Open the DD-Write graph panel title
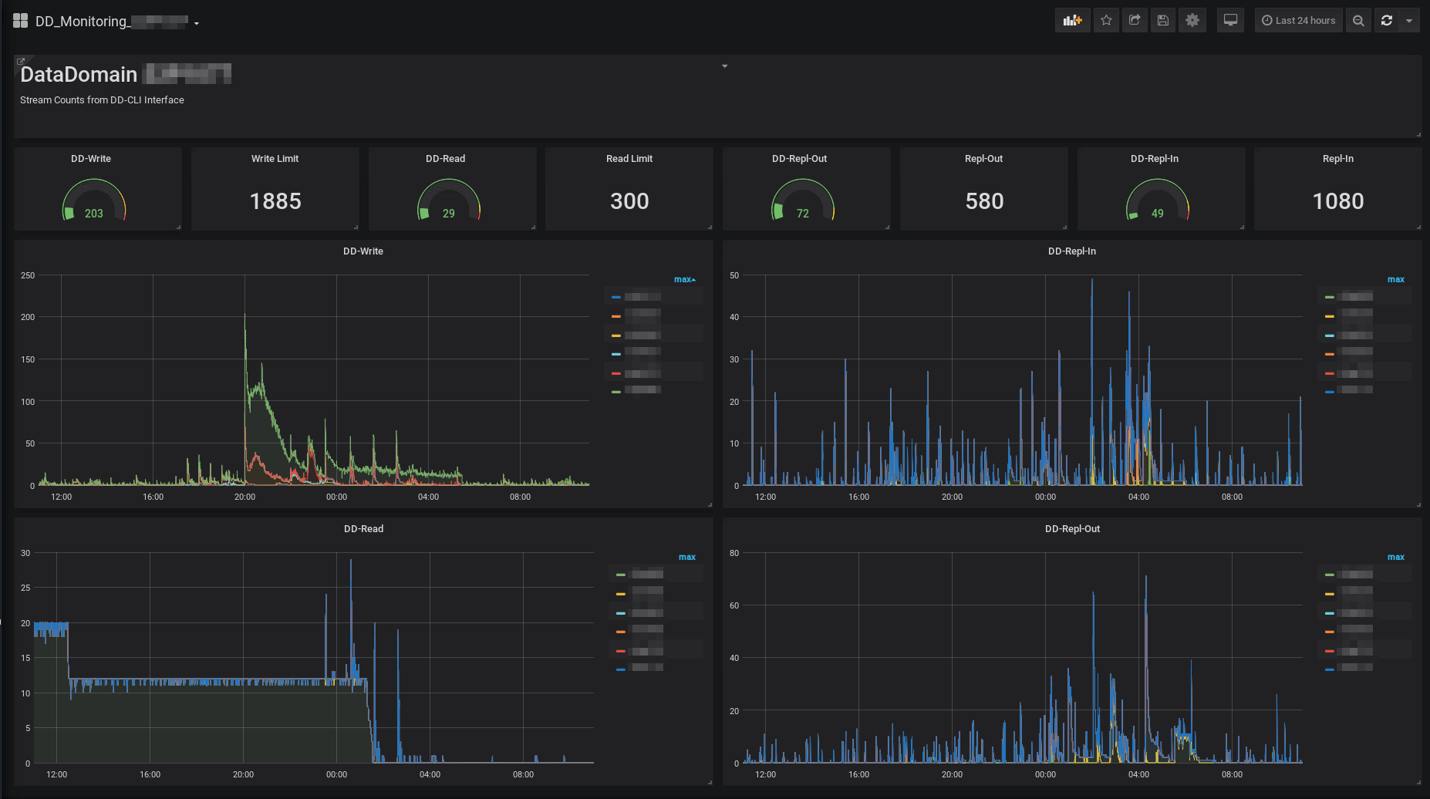 pyautogui.click(x=363, y=251)
